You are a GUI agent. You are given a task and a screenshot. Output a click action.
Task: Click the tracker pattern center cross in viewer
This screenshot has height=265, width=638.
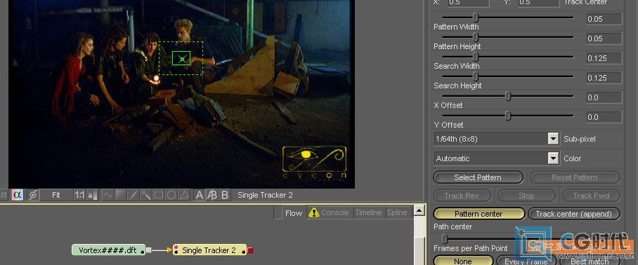(x=182, y=60)
